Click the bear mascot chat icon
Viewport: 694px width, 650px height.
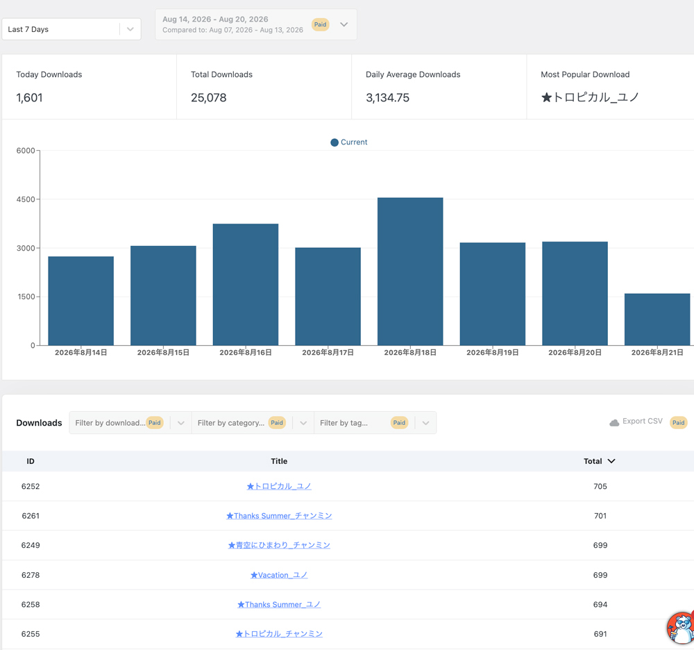681,628
